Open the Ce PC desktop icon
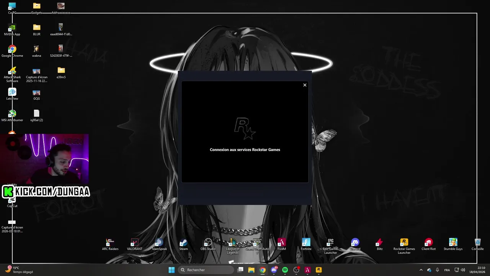The width and height of the screenshot is (490, 276). click(12, 8)
